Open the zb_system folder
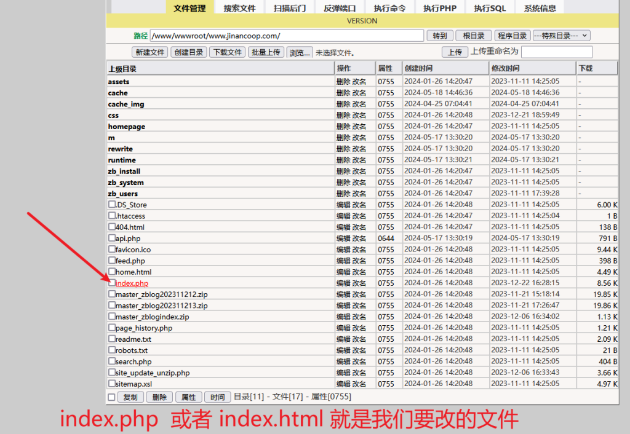 pos(126,183)
